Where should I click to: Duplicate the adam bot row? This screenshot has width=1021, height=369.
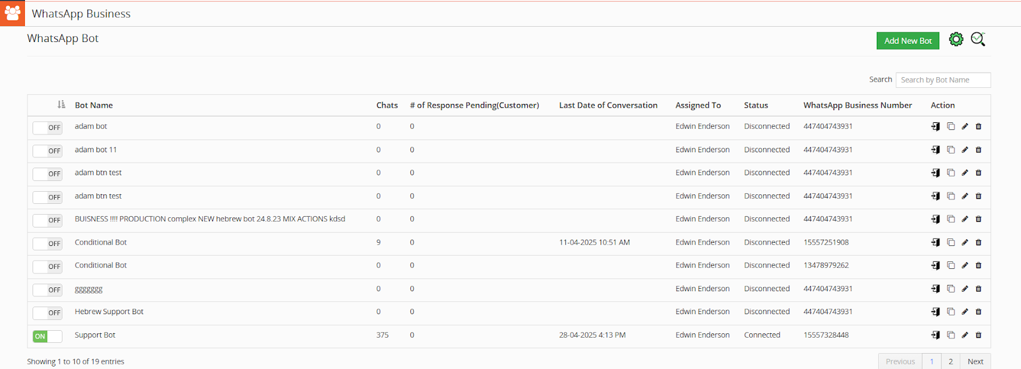(951, 127)
